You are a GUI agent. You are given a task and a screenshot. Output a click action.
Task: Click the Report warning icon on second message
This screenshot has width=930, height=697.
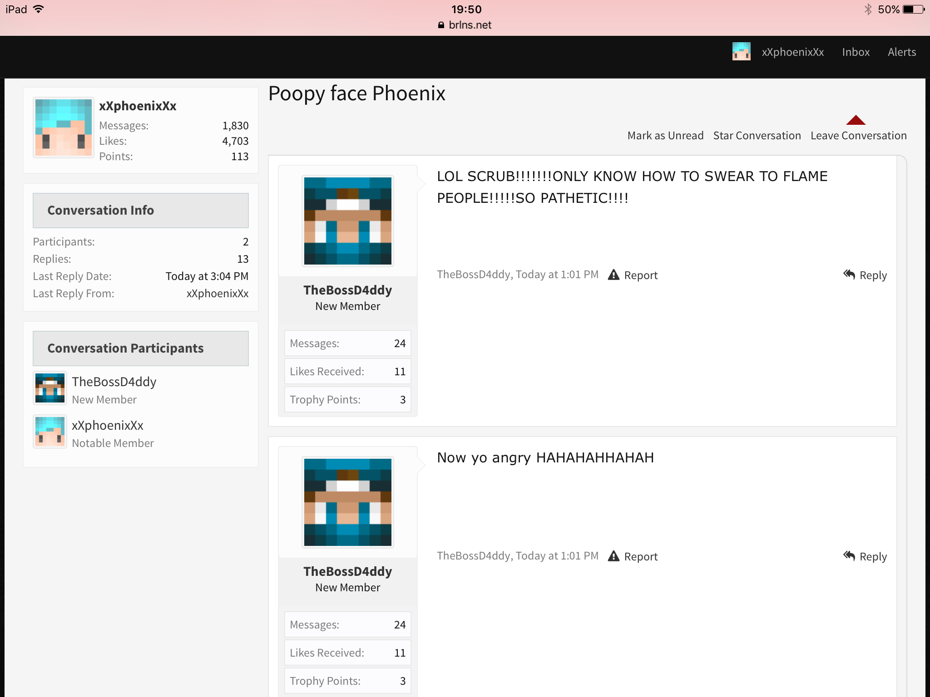click(x=613, y=556)
